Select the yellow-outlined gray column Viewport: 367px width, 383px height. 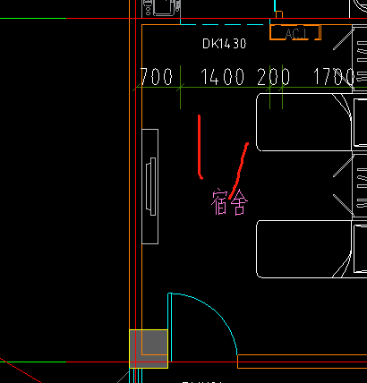(x=149, y=349)
